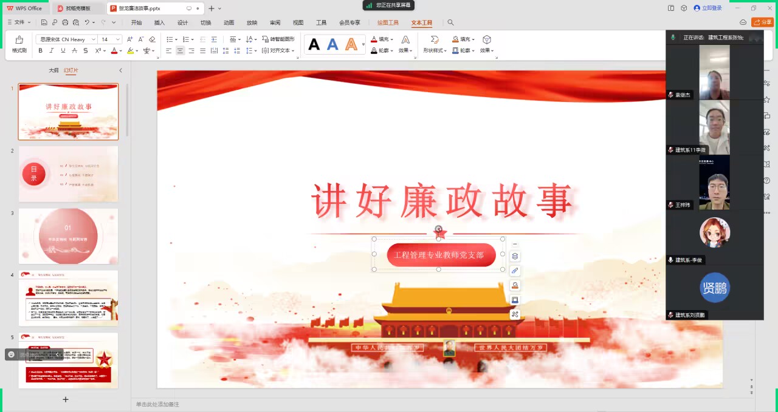Image resolution: width=778 pixels, height=412 pixels.
Task: Click the 转智能图形 button
Action: (x=278, y=39)
